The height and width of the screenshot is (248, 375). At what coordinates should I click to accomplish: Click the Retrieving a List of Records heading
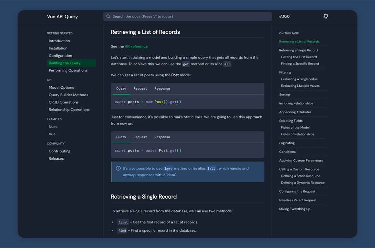(145, 32)
